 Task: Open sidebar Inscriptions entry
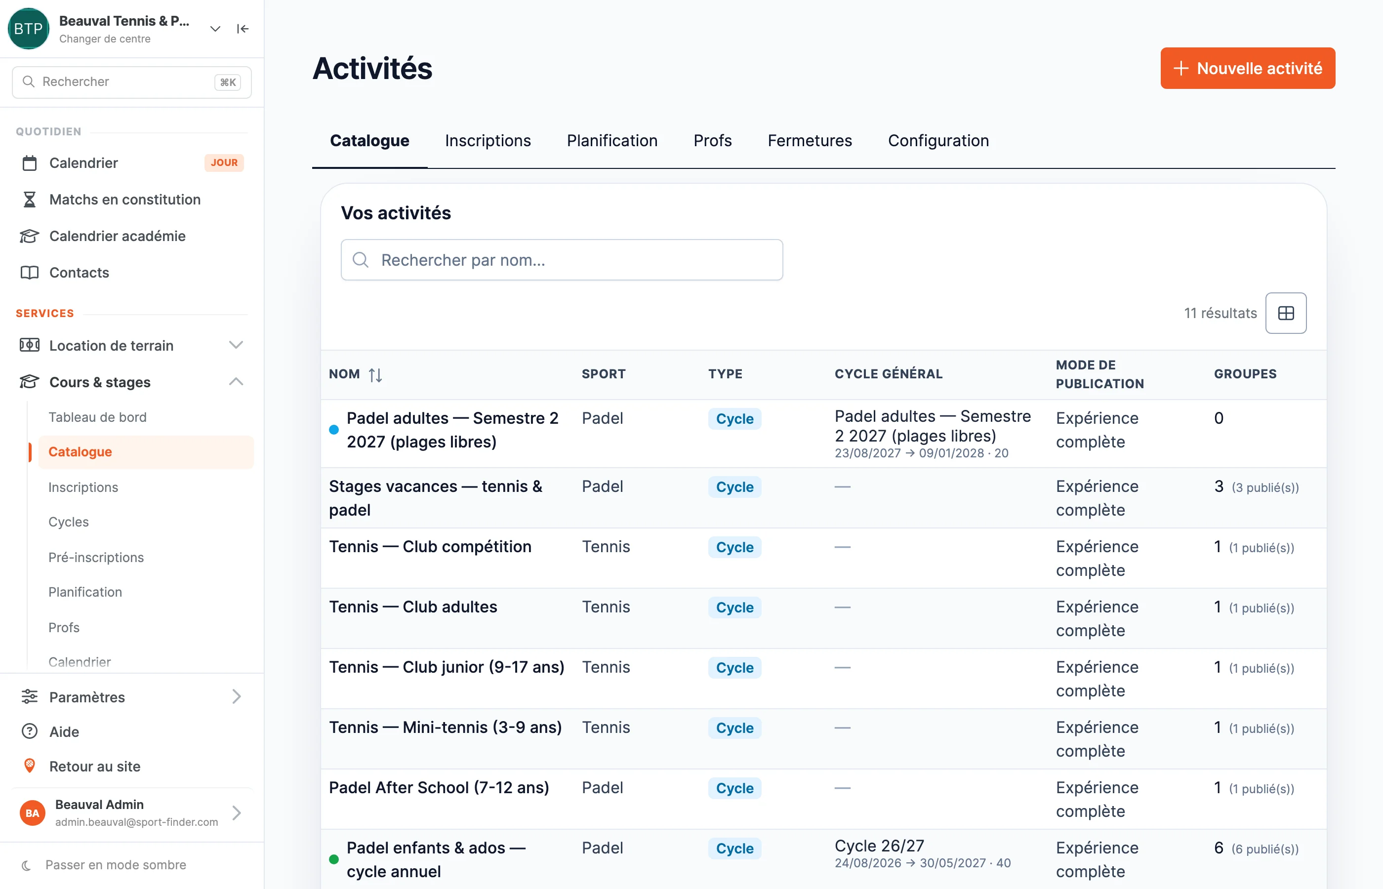pyautogui.click(x=83, y=487)
